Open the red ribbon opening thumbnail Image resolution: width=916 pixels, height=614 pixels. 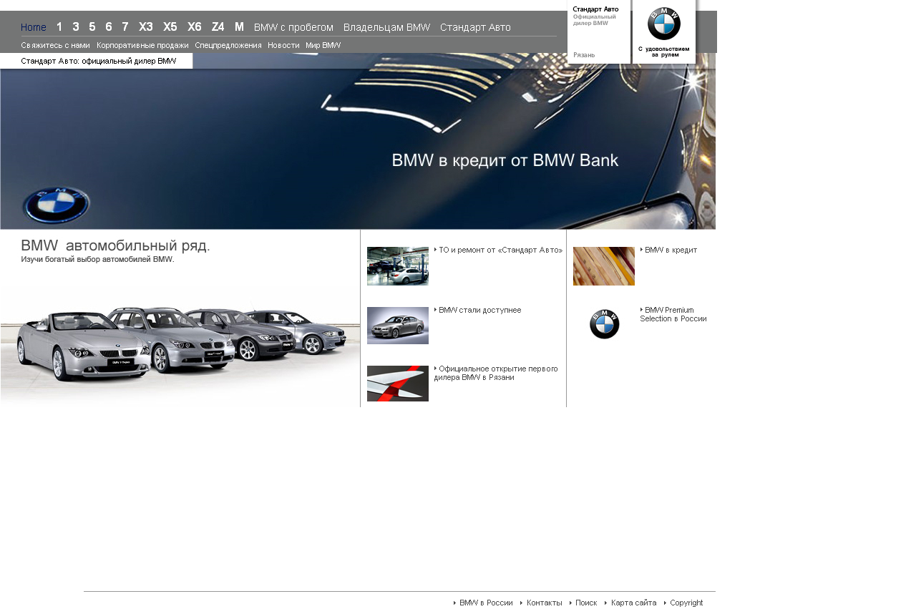pos(397,384)
